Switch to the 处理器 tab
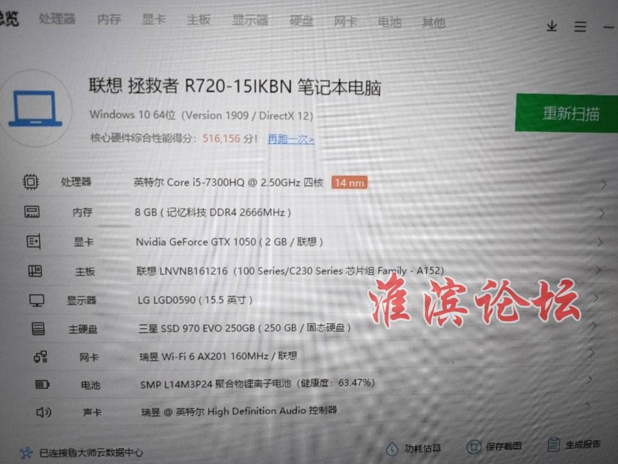The image size is (618, 464). 57,19
